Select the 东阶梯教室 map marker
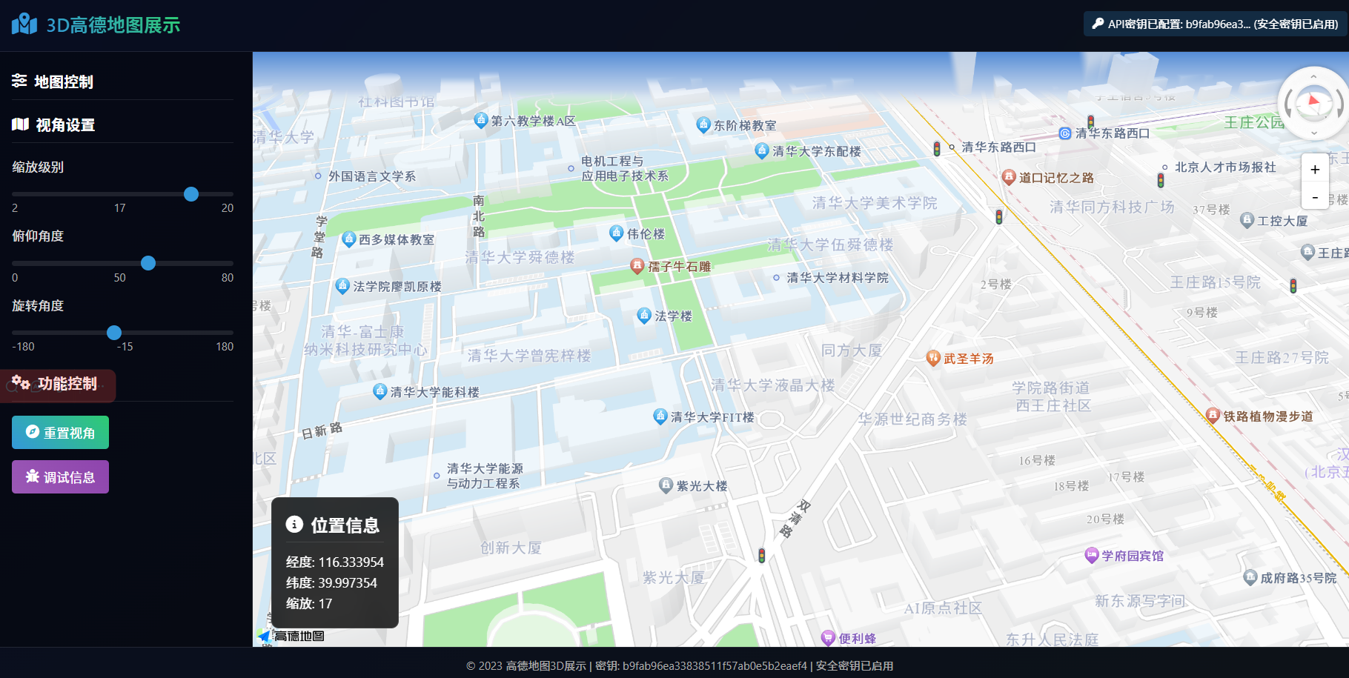 703,124
